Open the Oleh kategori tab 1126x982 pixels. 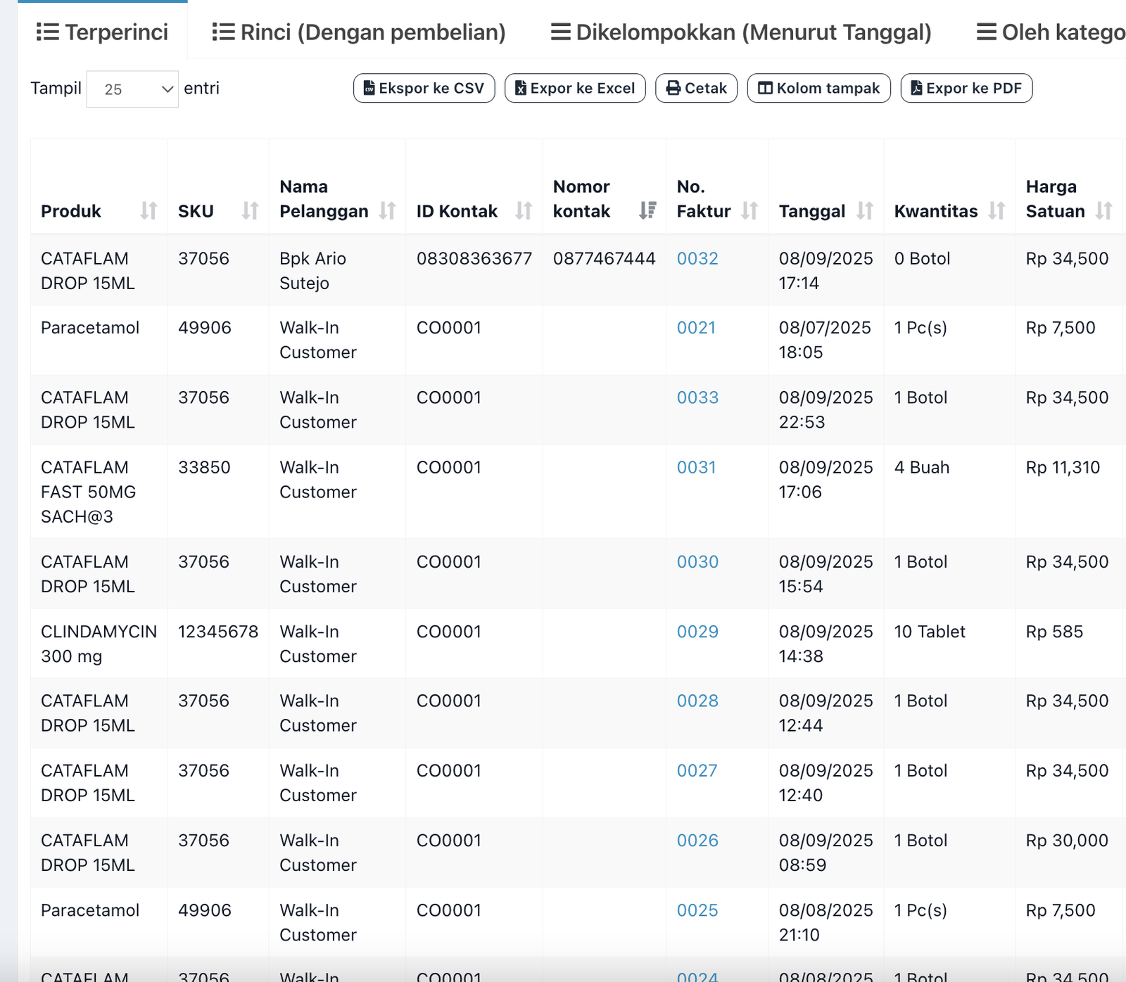[x=1051, y=32]
